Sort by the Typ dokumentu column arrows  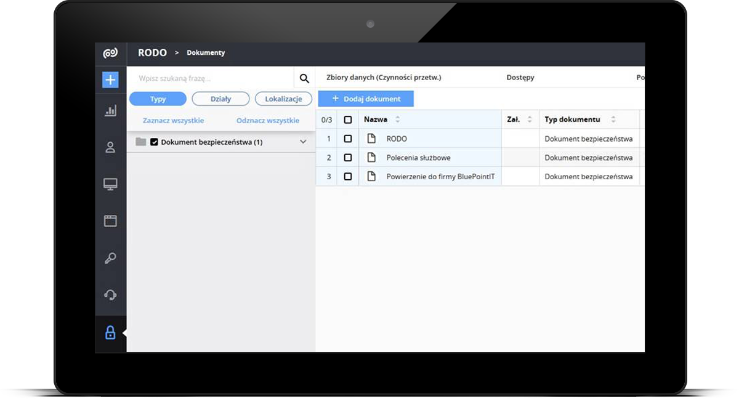(613, 119)
